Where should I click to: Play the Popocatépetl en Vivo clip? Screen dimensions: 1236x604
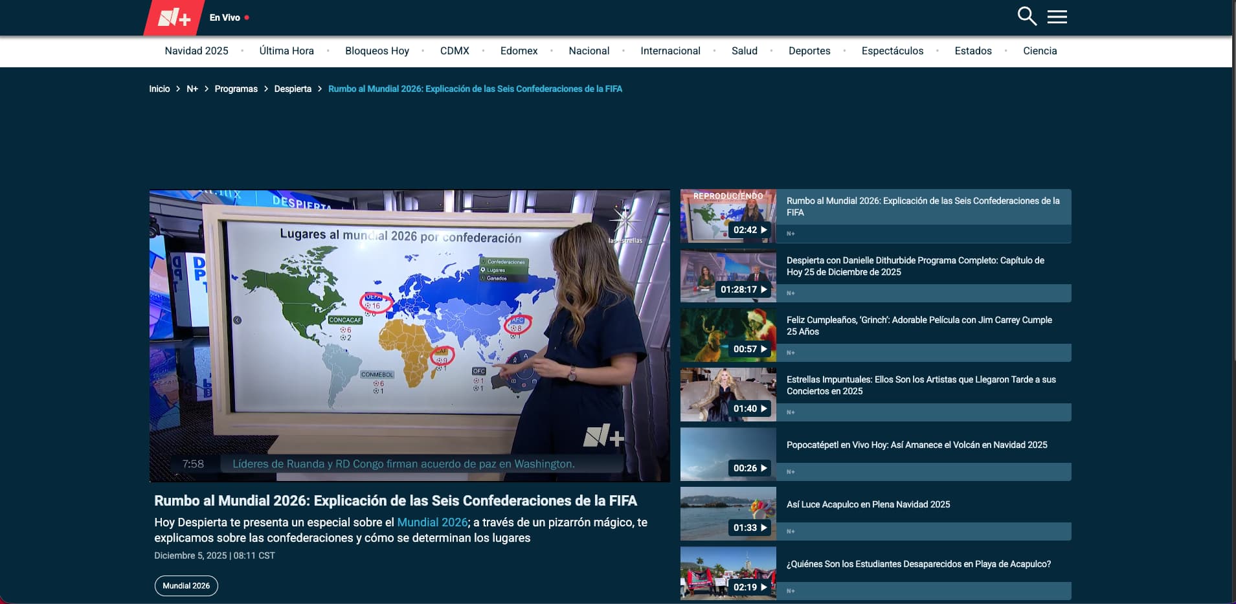728,454
